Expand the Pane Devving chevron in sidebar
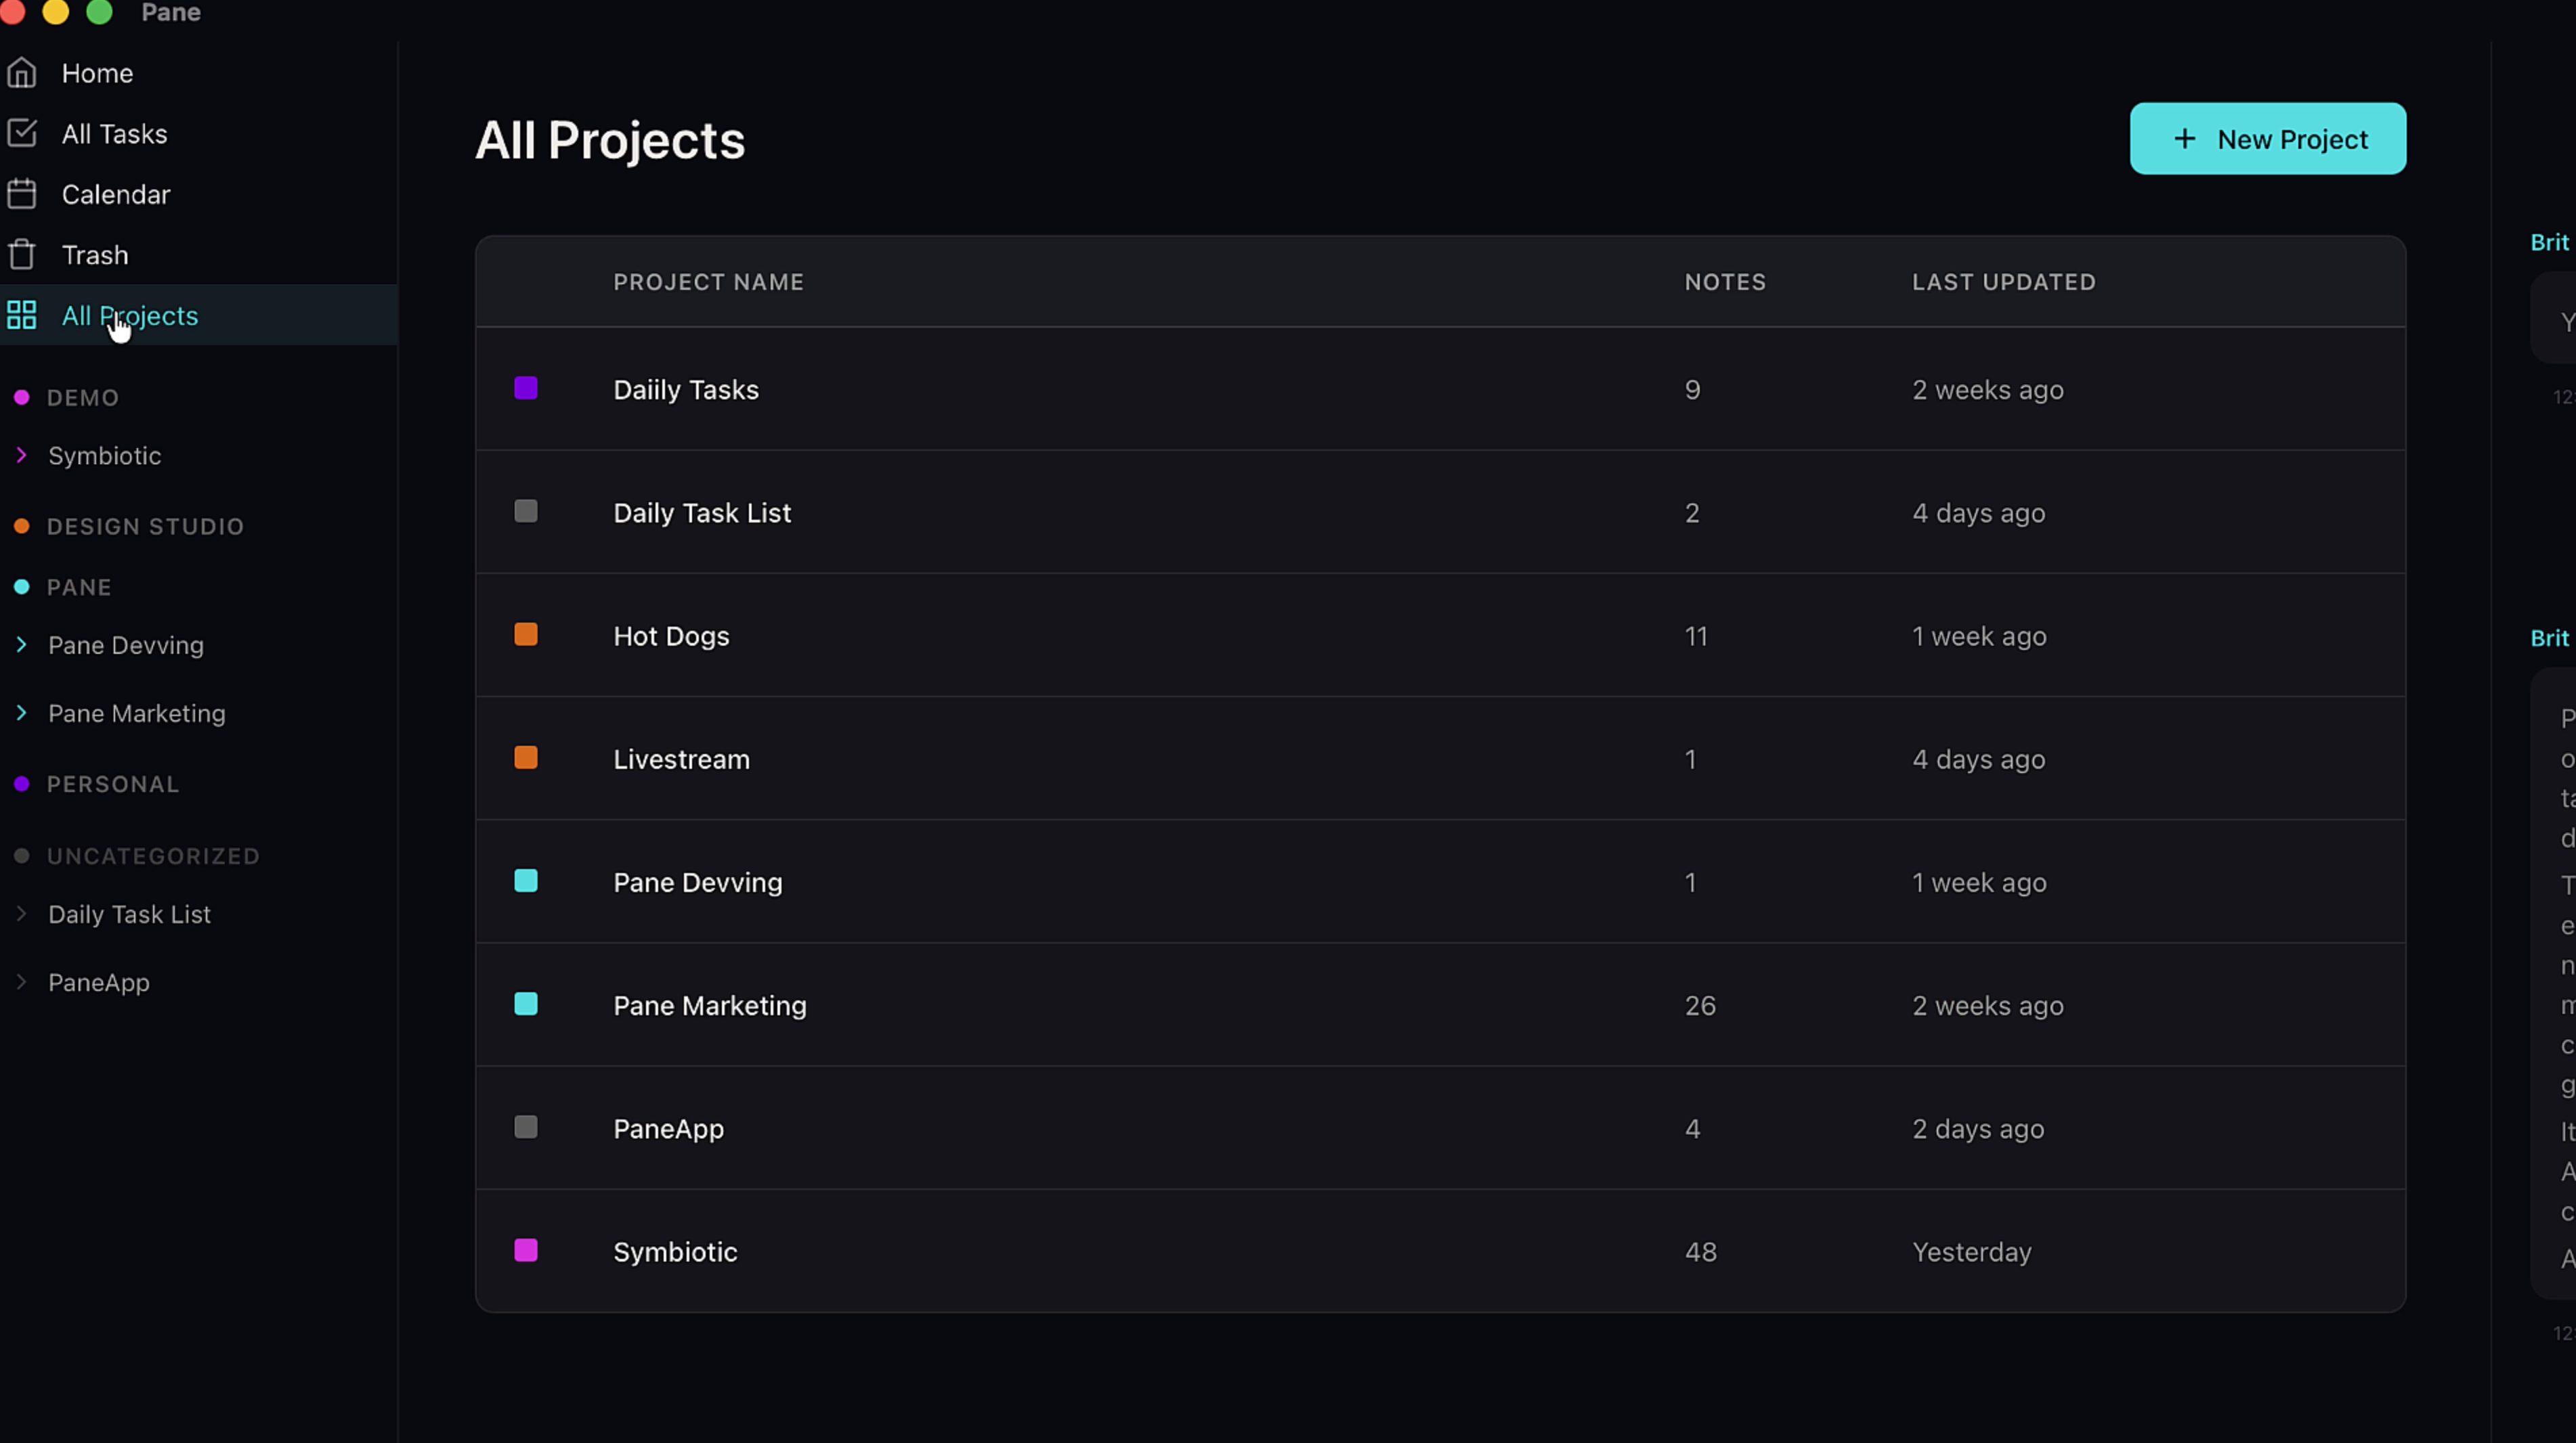This screenshot has height=1443, width=2576. point(21,646)
